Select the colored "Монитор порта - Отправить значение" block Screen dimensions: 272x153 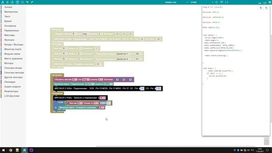(79, 108)
